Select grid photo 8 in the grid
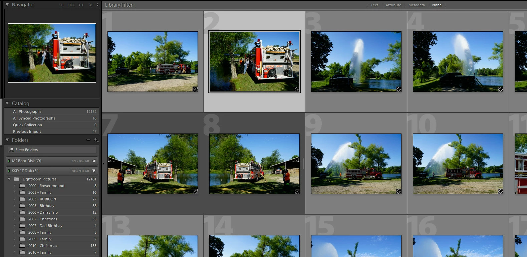 point(254,164)
